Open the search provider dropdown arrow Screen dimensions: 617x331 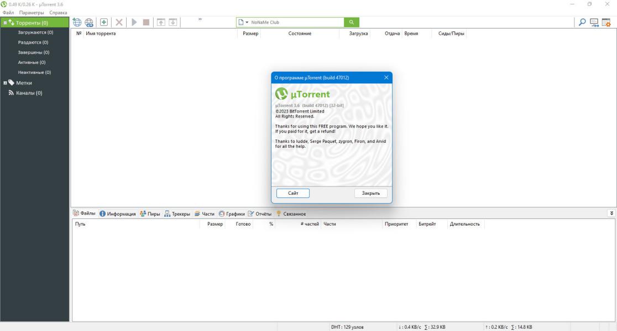[247, 23]
